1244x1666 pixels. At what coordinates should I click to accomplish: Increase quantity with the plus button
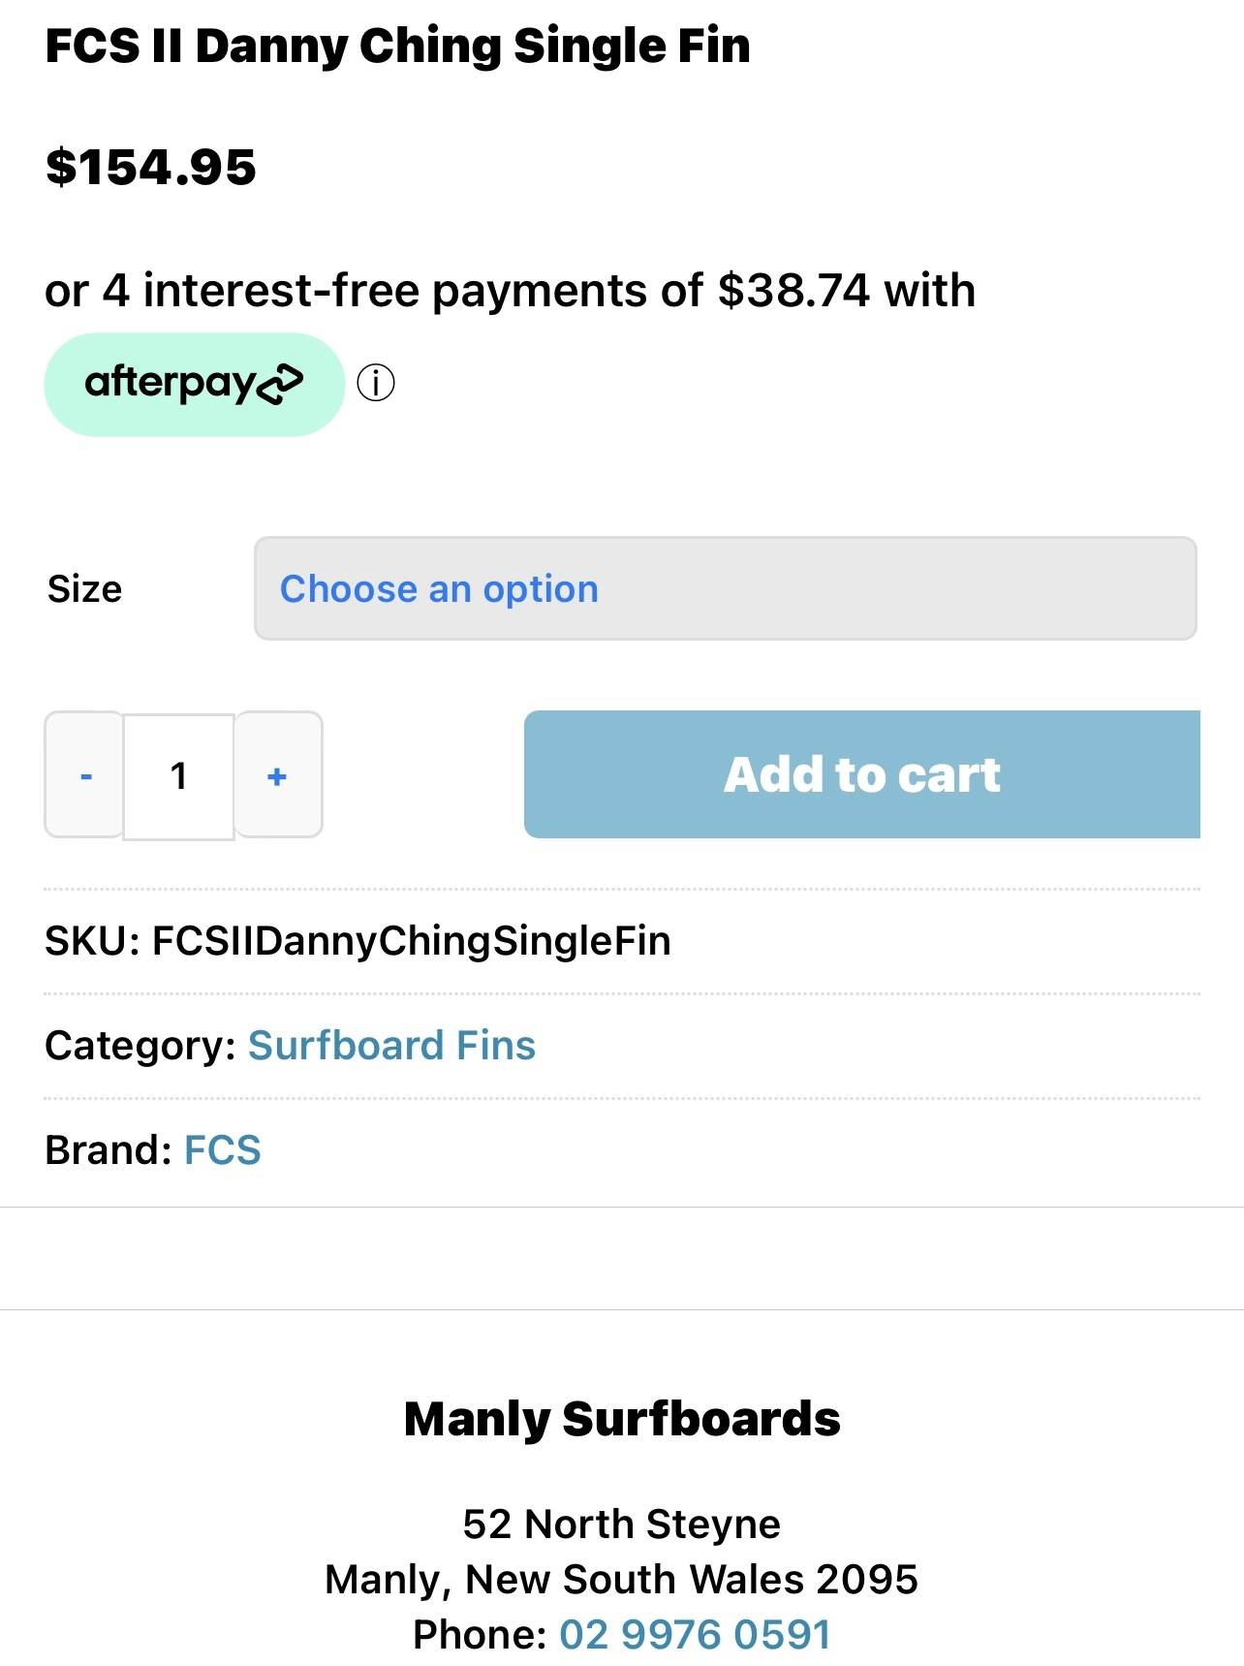tap(278, 775)
